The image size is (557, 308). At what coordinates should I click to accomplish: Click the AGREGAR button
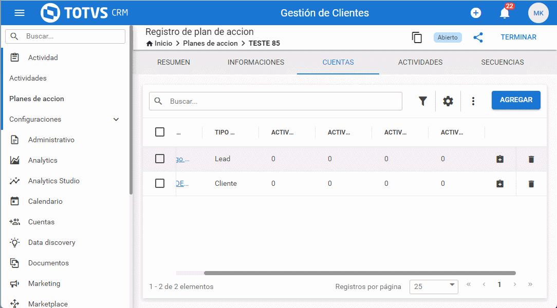pos(516,100)
